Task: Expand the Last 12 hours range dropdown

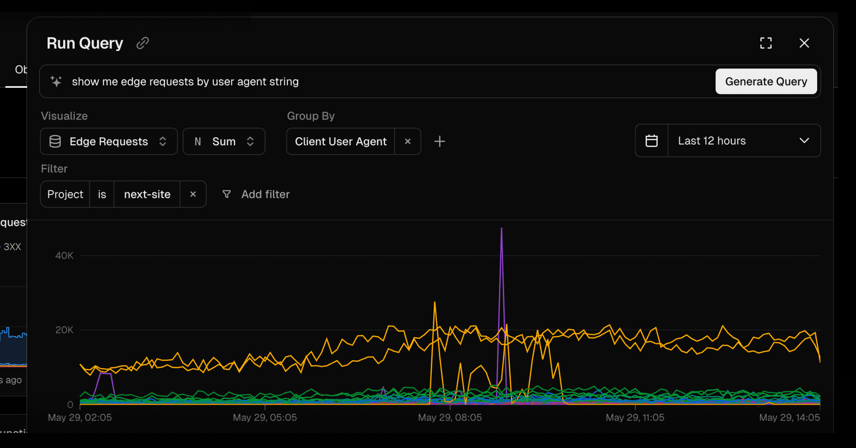Action: click(744, 141)
